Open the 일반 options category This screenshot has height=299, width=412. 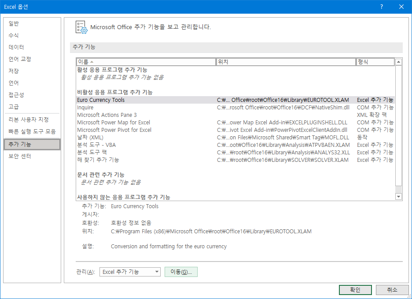click(x=32, y=24)
